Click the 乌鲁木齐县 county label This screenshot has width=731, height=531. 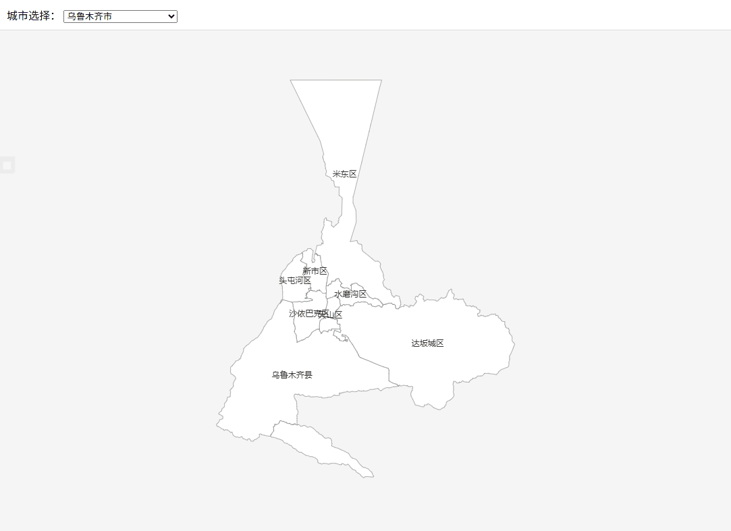[x=292, y=375]
